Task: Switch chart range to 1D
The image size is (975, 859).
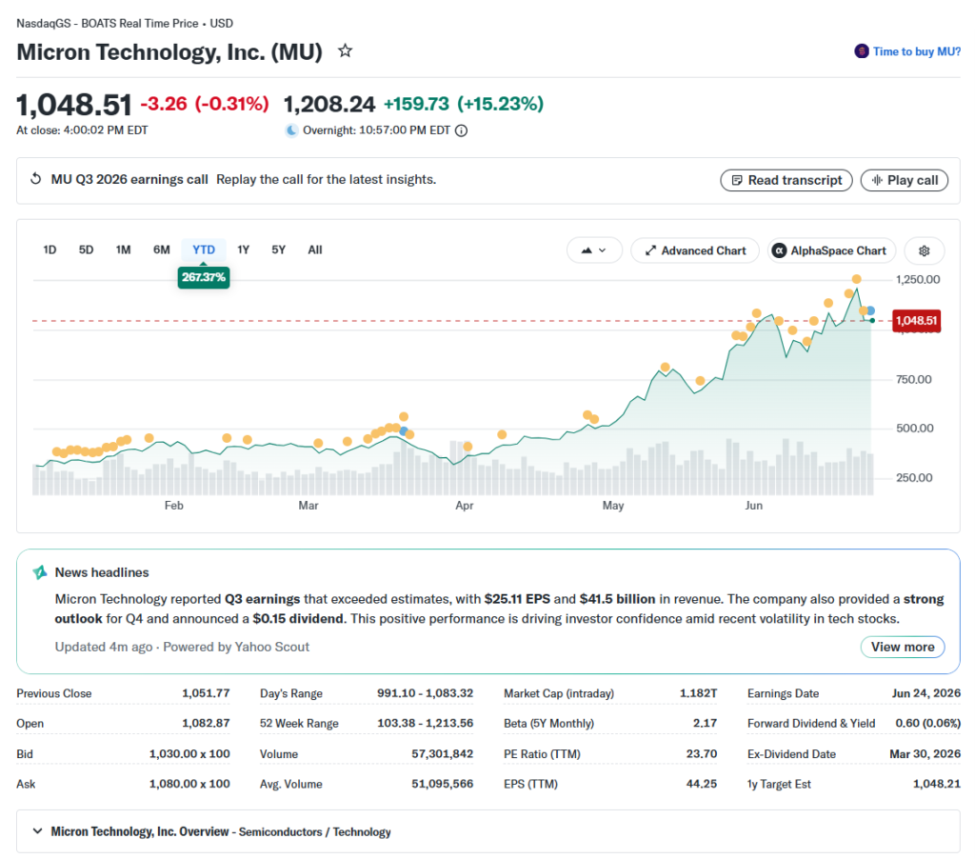Action: point(50,250)
